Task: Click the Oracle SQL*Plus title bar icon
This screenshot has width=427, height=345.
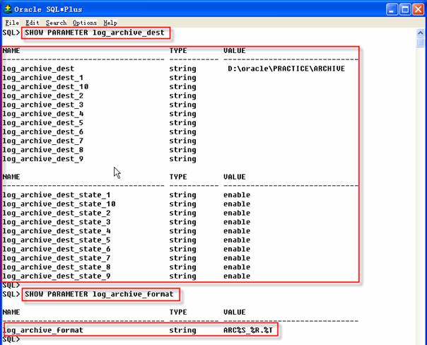Action: [8, 9]
